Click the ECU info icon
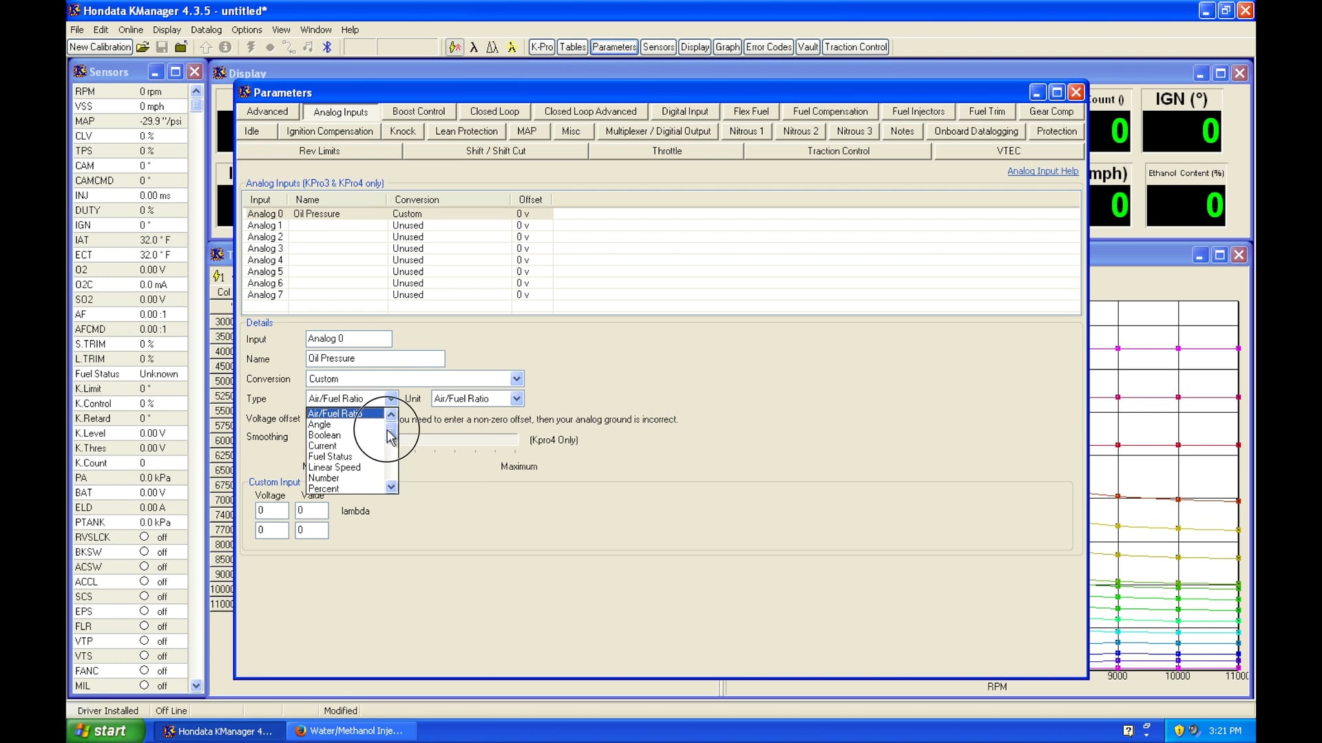Viewport: 1322px width, 743px height. (225, 47)
